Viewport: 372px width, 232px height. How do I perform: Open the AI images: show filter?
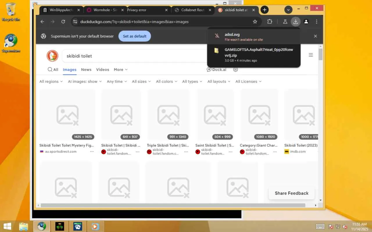[85, 81]
